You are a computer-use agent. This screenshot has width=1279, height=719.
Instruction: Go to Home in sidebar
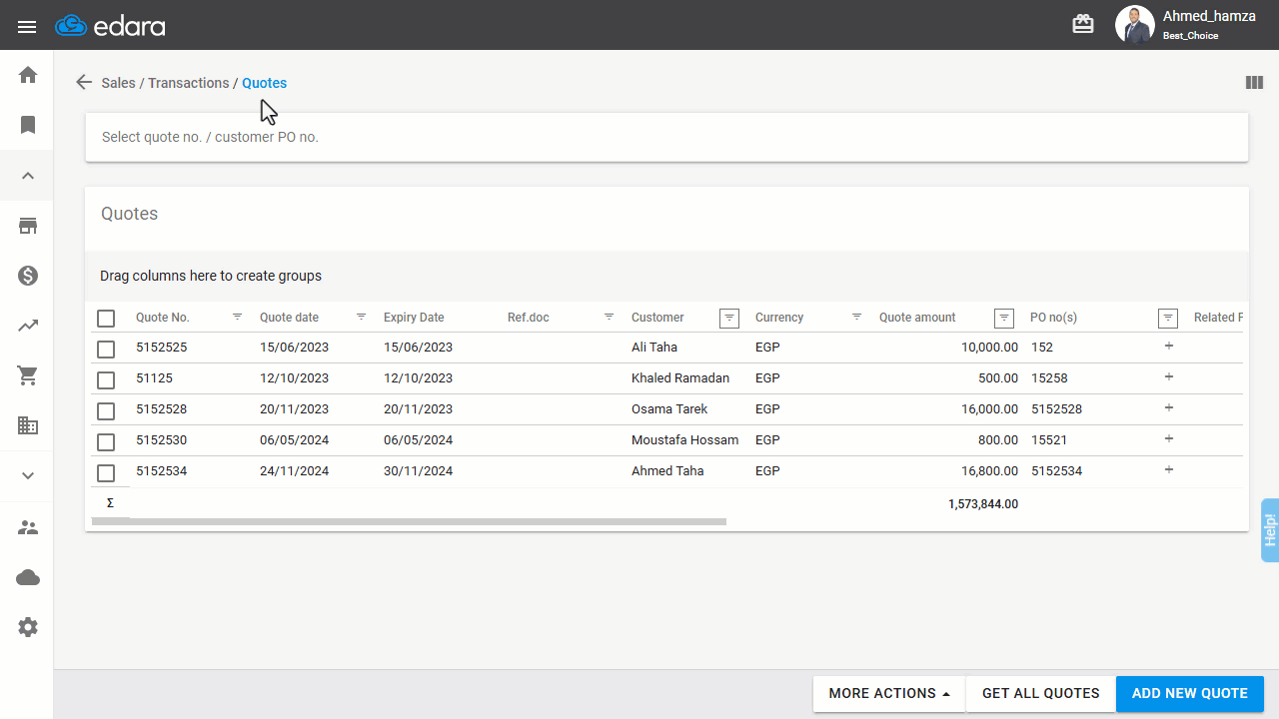[x=28, y=75]
